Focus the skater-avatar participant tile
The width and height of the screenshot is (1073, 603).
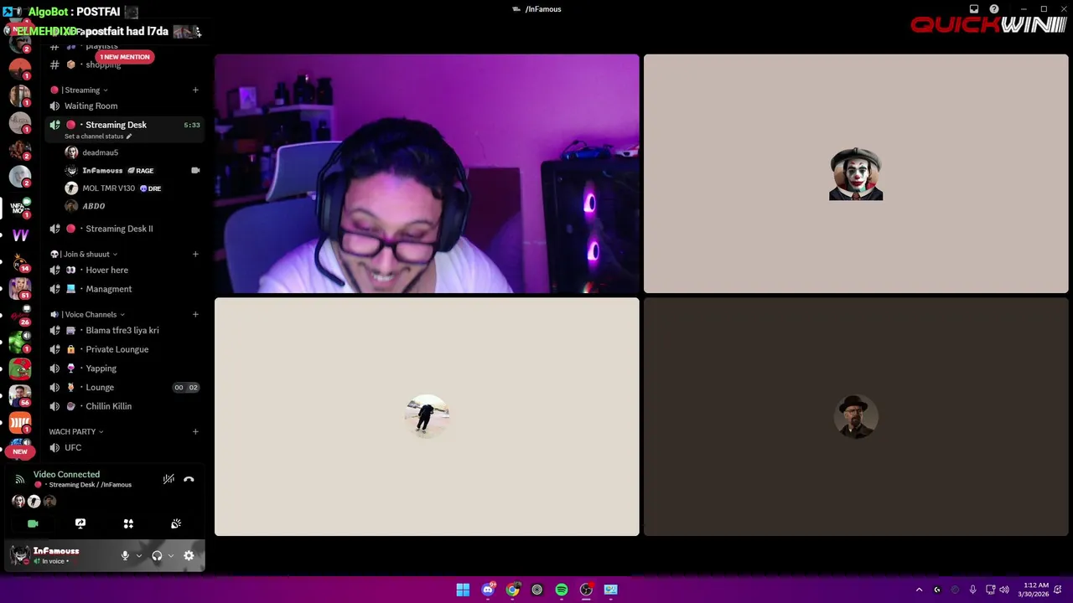pyautogui.click(x=427, y=416)
